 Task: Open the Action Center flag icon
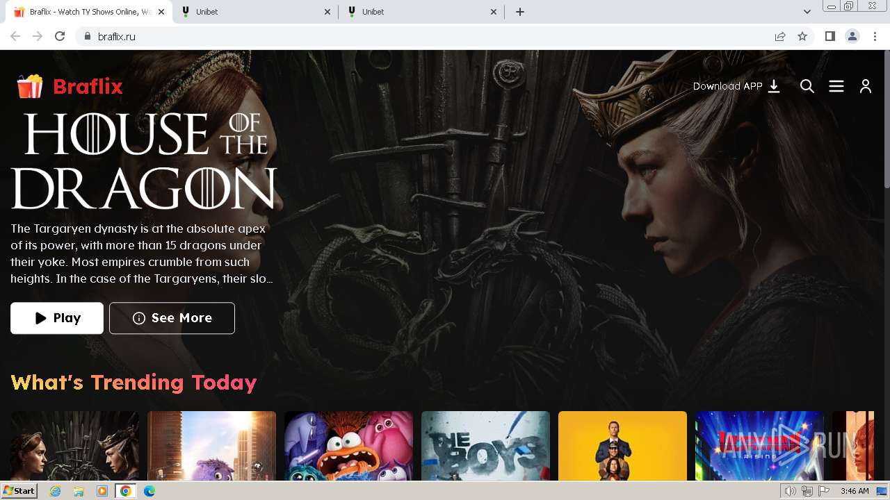pyautogui.click(x=824, y=491)
